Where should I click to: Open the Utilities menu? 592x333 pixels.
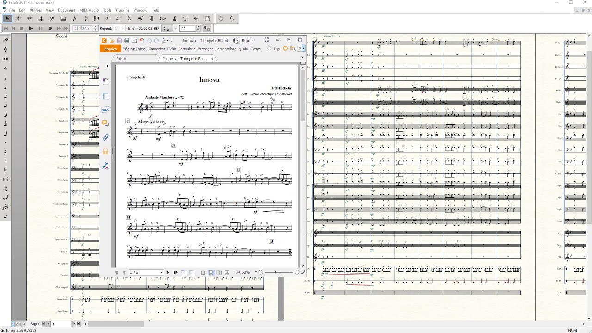pyautogui.click(x=36, y=10)
